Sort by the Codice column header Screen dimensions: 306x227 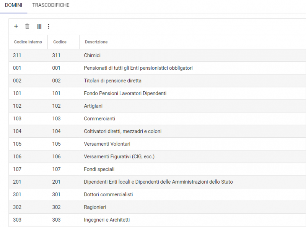[60, 42]
